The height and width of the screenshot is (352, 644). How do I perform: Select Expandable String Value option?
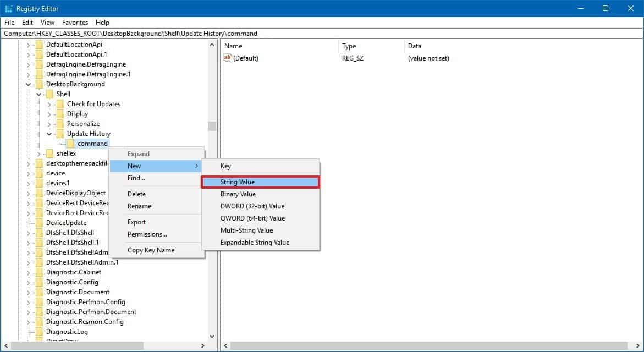tap(260, 243)
